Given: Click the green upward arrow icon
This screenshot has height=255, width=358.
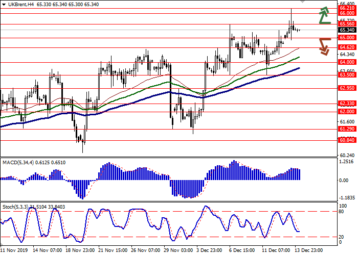Looking at the screenshot, I should pos(324,15).
